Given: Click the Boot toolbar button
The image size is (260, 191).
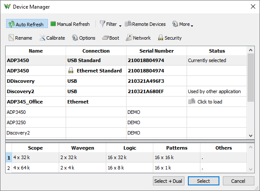Looking at the screenshot, I should coord(111,38).
